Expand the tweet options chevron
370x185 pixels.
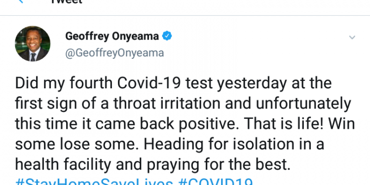(x=352, y=37)
